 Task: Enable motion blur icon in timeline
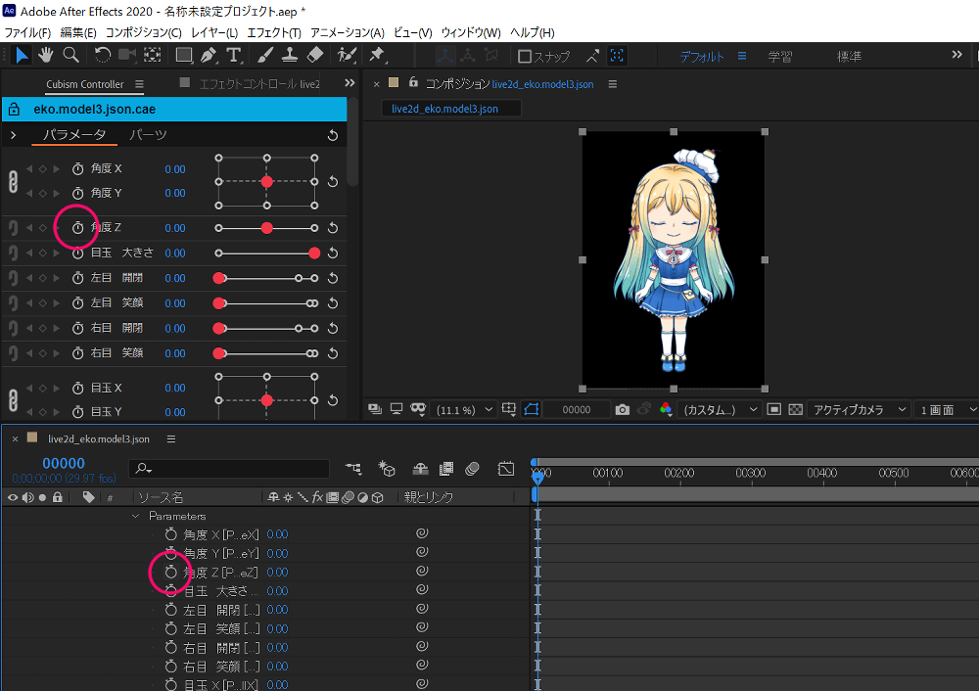(x=472, y=468)
